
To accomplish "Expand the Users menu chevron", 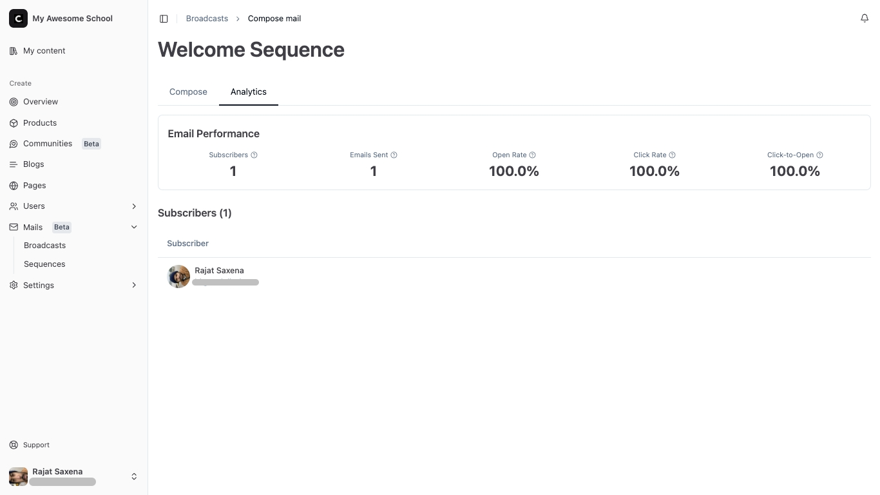I will click(x=134, y=206).
